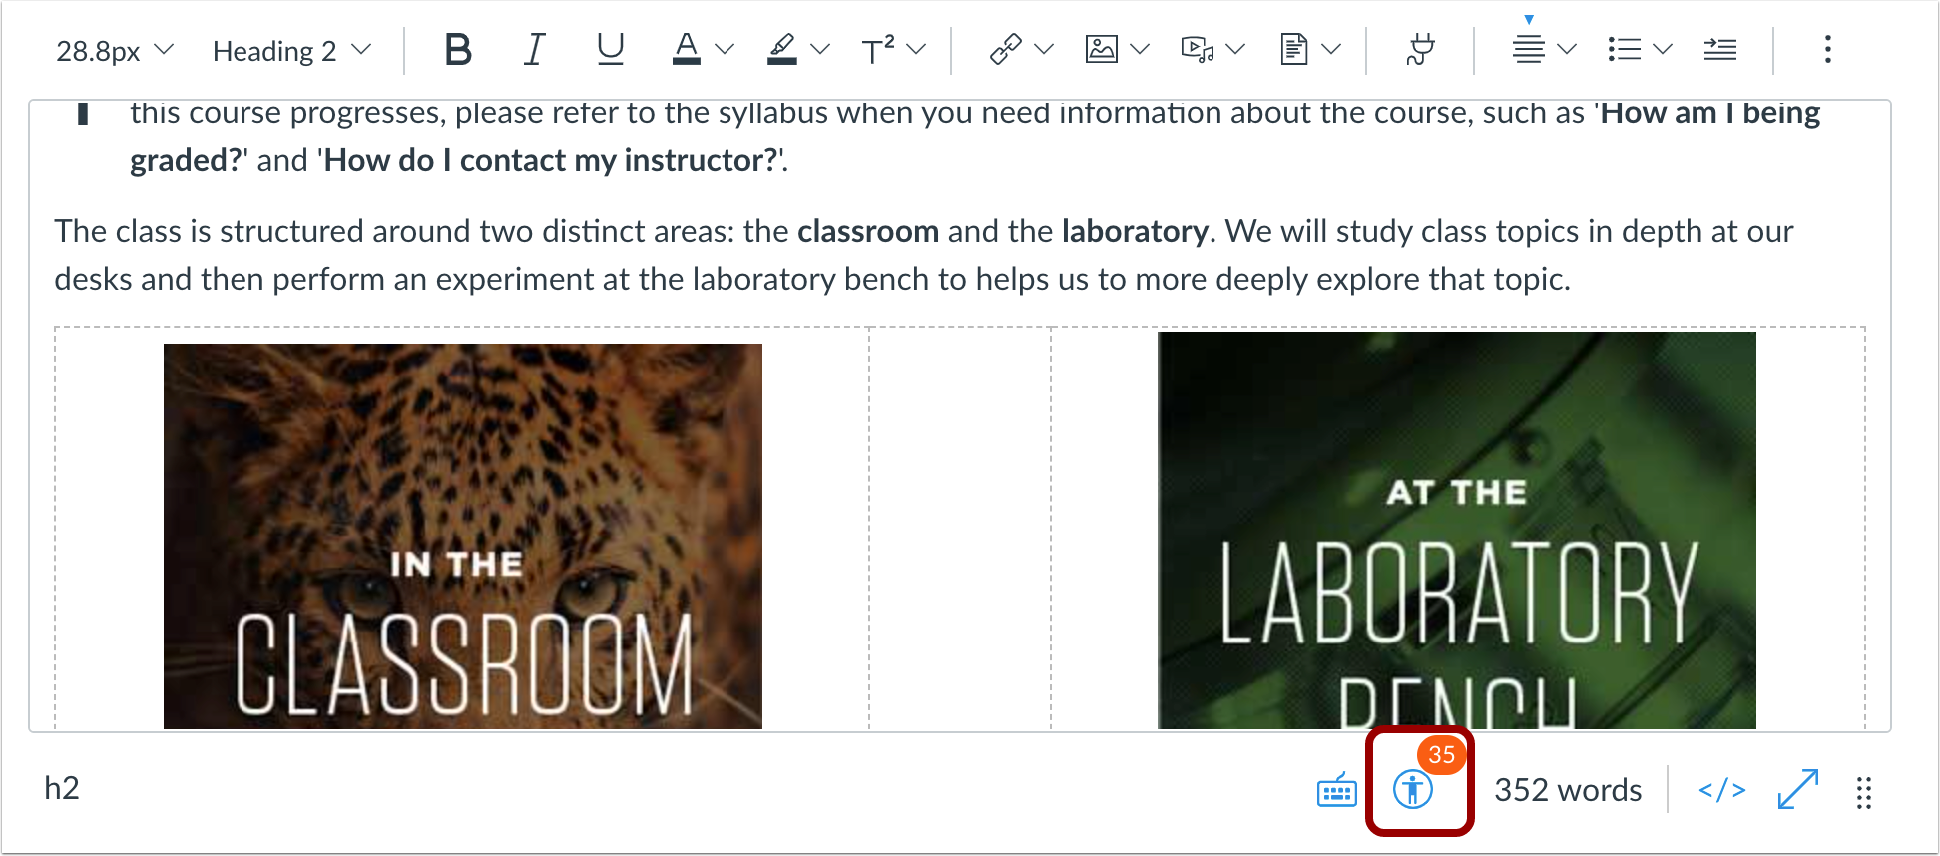Toggle Bold formatting
The image size is (1940, 856).
point(458,49)
